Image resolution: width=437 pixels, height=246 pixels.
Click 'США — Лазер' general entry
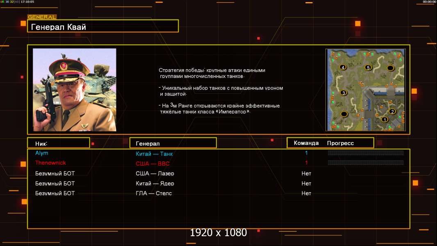pos(155,173)
